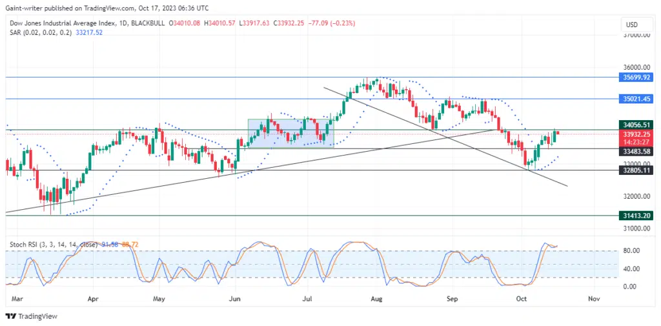The height and width of the screenshot is (326, 661).
Task: Click the current price label 33932.25
Action: (x=637, y=133)
